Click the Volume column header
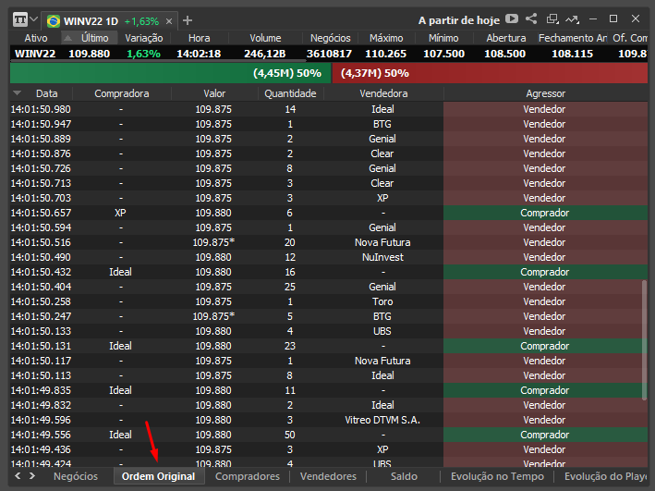This screenshot has width=655, height=491. (x=265, y=38)
